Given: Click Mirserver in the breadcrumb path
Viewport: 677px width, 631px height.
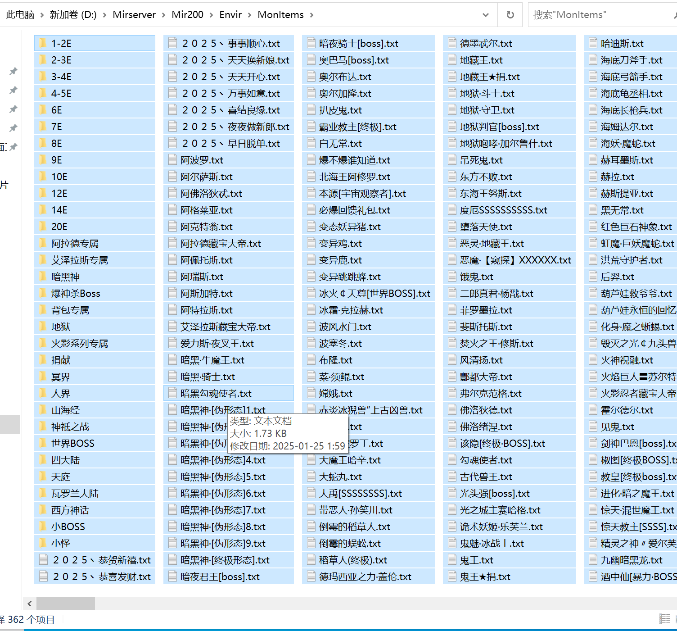Looking at the screenshot, I should pyautogui.click(x=134, y=15).
